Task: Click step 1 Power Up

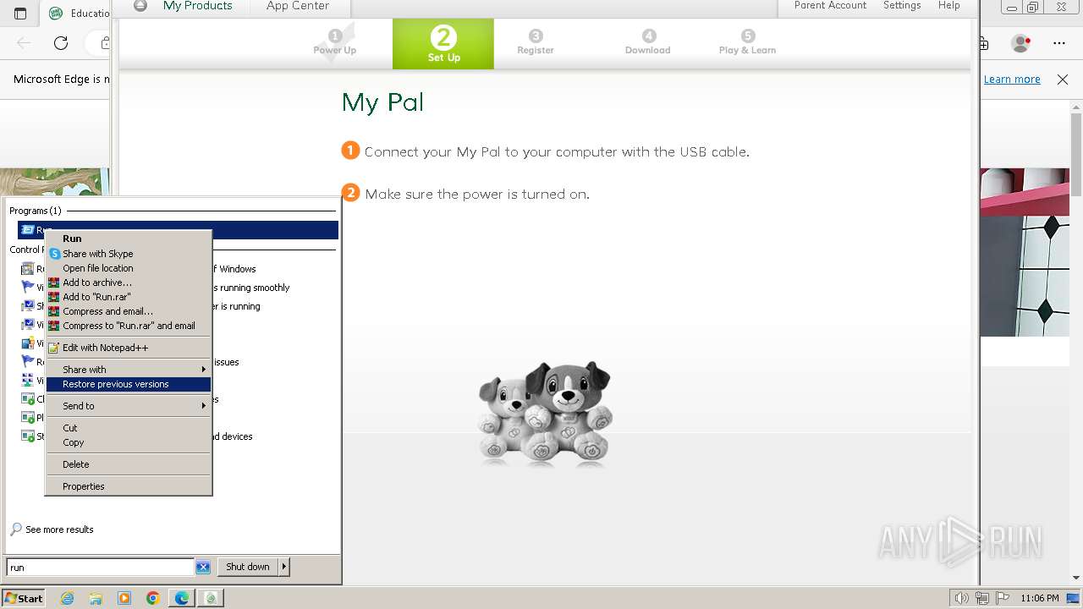Action: [x=335, y=42]
